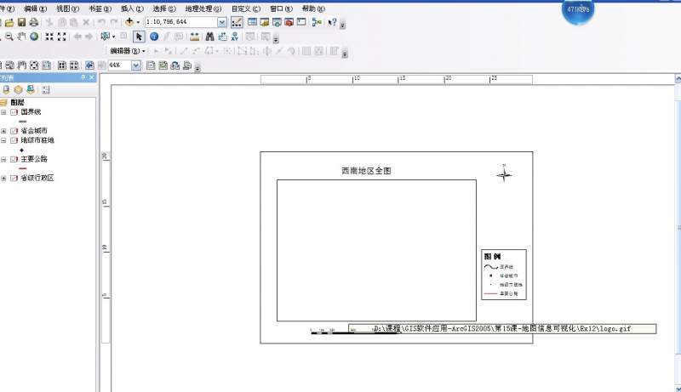Open the Search window icon
This screenshot has width=681, height=392.
(x=277, y=22)
